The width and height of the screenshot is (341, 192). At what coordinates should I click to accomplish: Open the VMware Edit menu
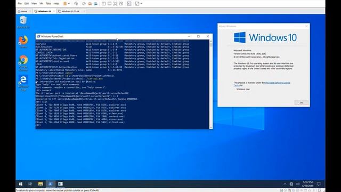tap(27, 4)
